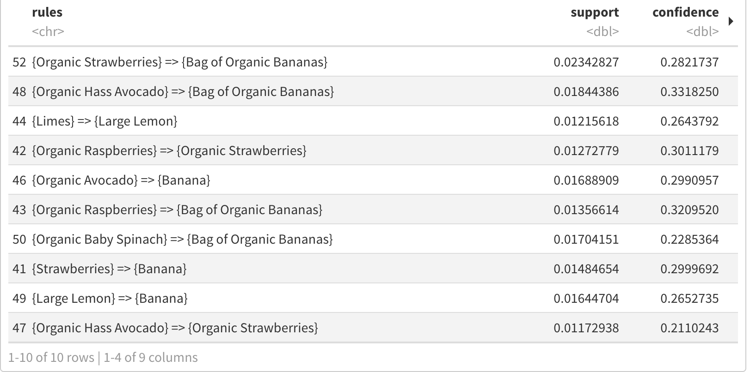Select row 47 Hass Avocado to Strawberries

373,328
